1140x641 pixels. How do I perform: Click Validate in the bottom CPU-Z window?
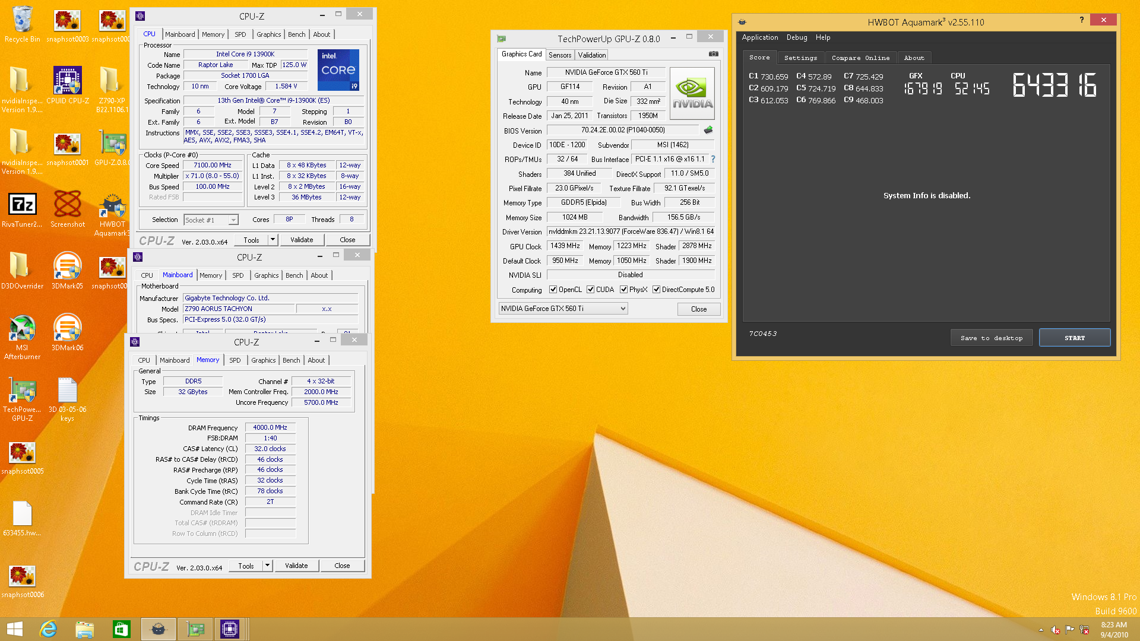pyautogui.click(x=296, y=566)
